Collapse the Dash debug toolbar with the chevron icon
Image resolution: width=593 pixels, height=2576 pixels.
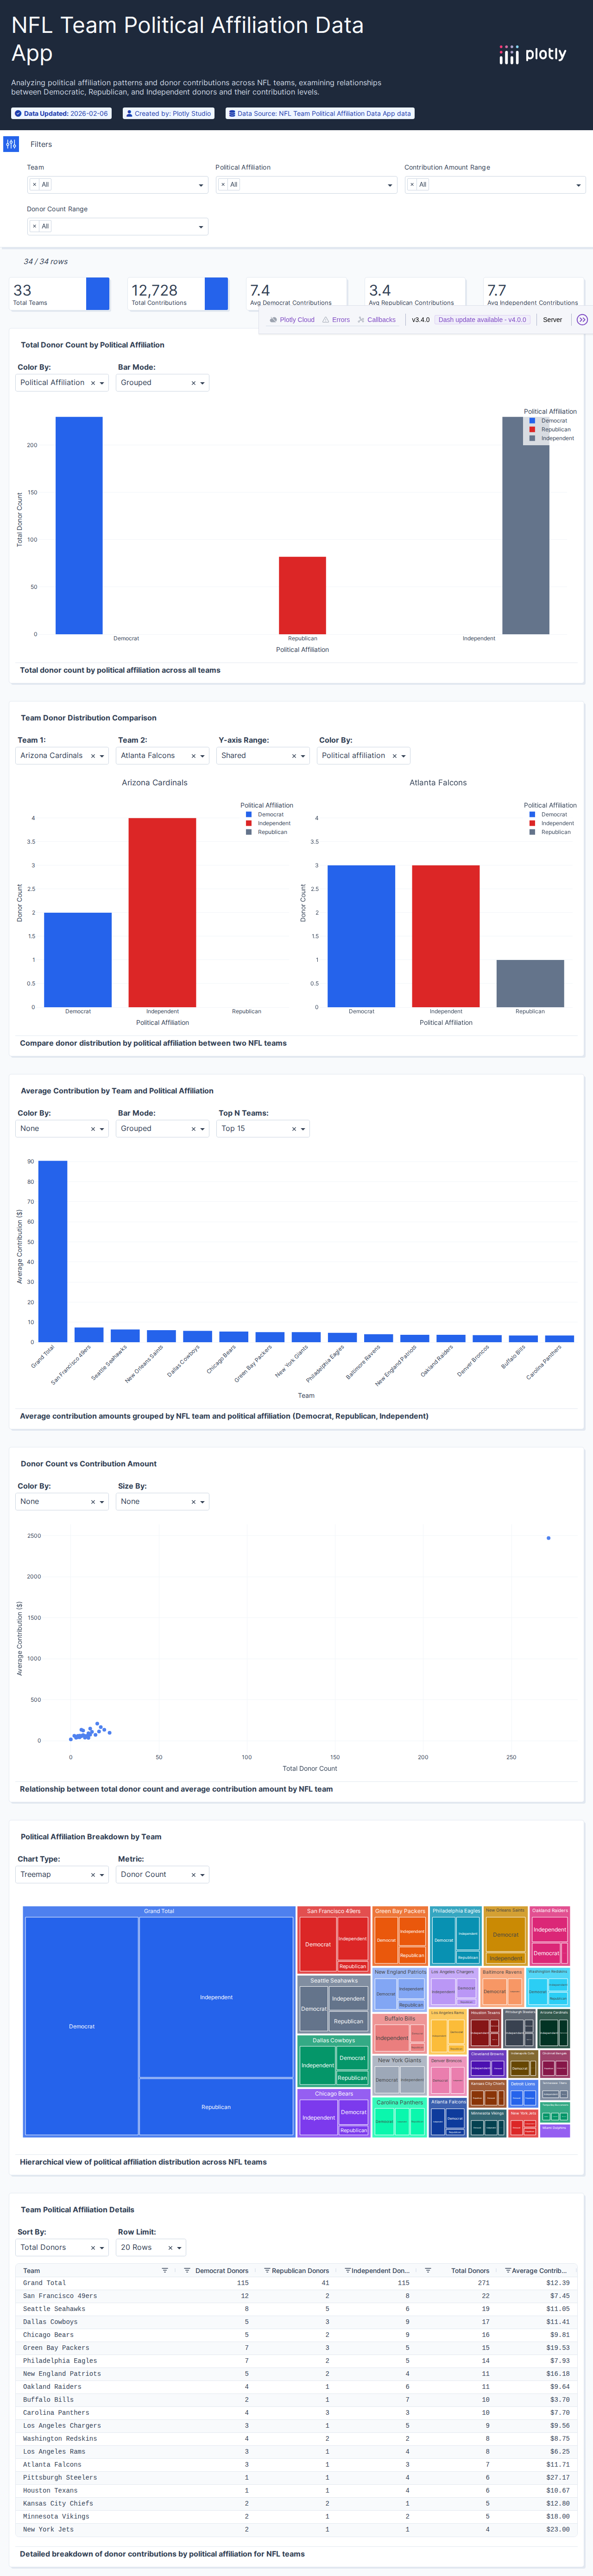[582, 319]
